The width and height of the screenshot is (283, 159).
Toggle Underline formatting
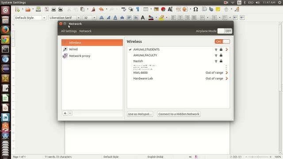point(115,18)
